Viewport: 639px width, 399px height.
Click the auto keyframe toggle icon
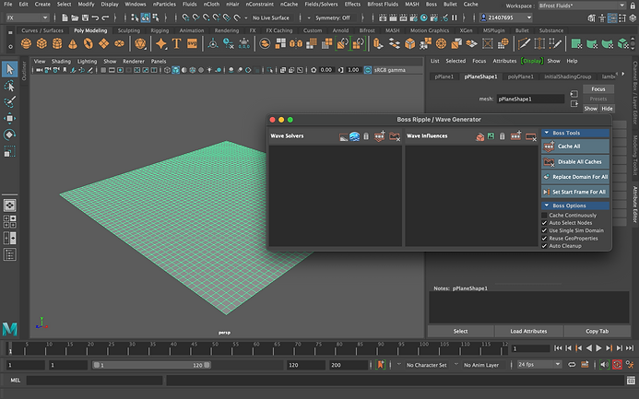617,365
